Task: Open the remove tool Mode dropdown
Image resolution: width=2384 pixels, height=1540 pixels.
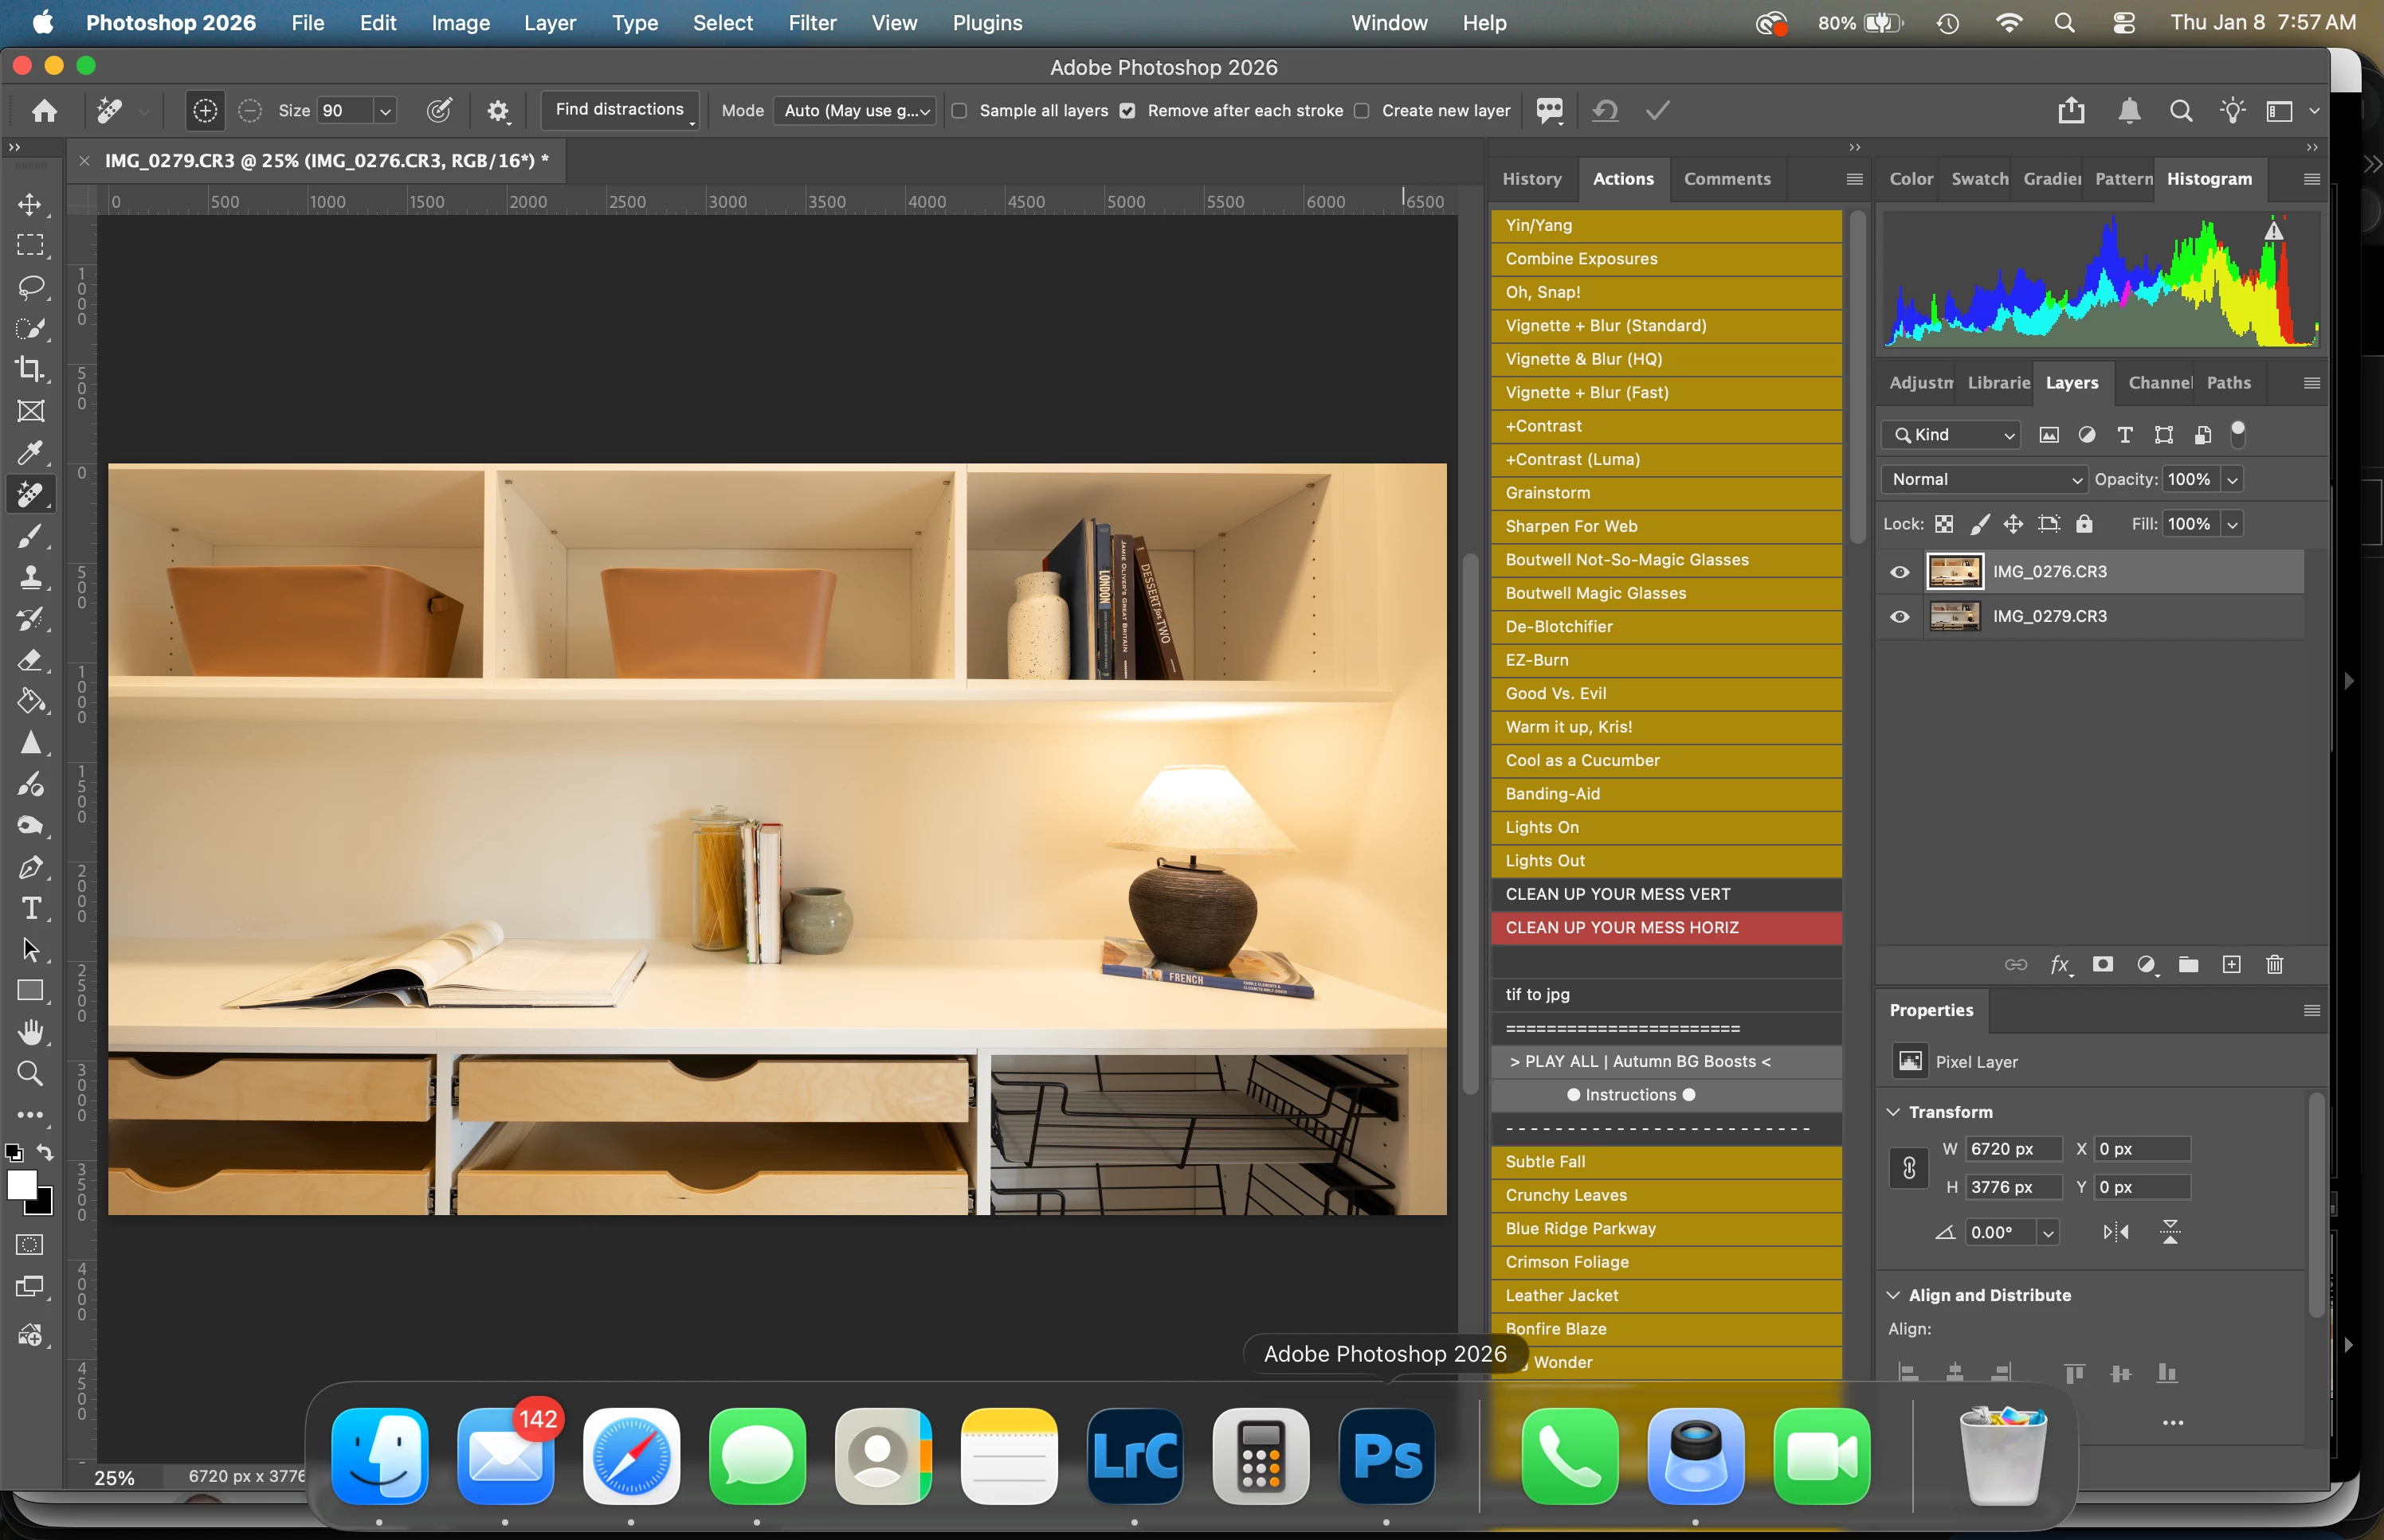Action: click(856, 110)
